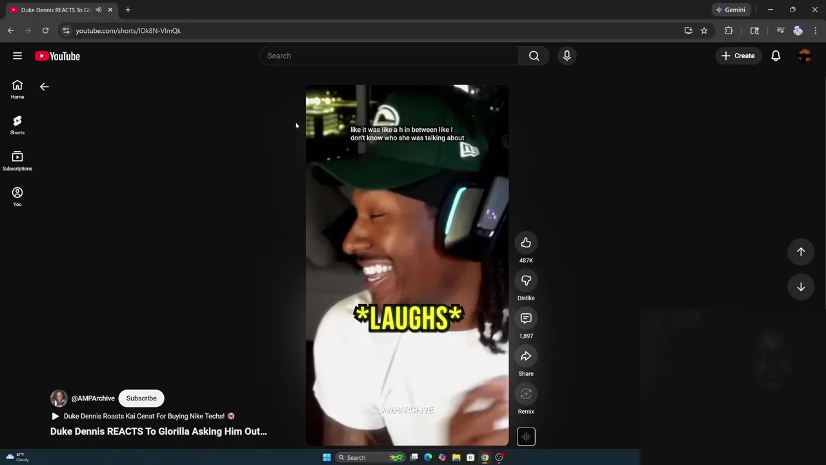Go to Home in the sidebar
The image size is (826, 465).
17,89
